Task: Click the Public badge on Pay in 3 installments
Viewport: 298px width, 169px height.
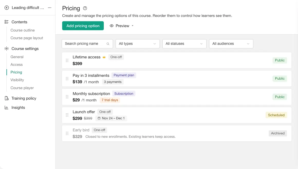Action: [x=280, y=78]
